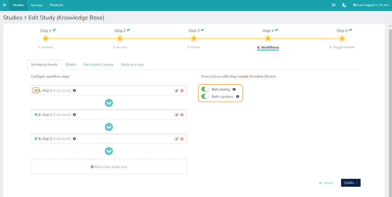Open the Studies menu
Image resolution: width=392 pixels, height=197 pixels.
[18, 5]
